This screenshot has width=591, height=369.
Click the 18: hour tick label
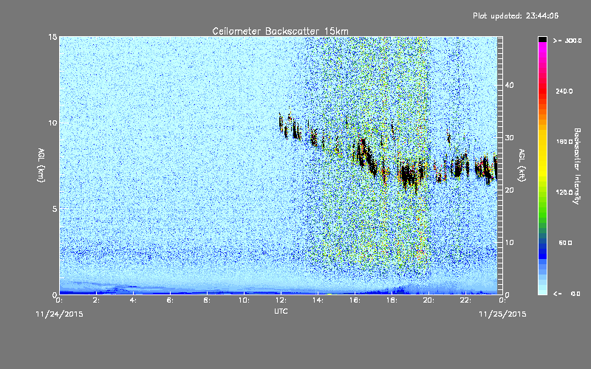(x=392, y=300)
